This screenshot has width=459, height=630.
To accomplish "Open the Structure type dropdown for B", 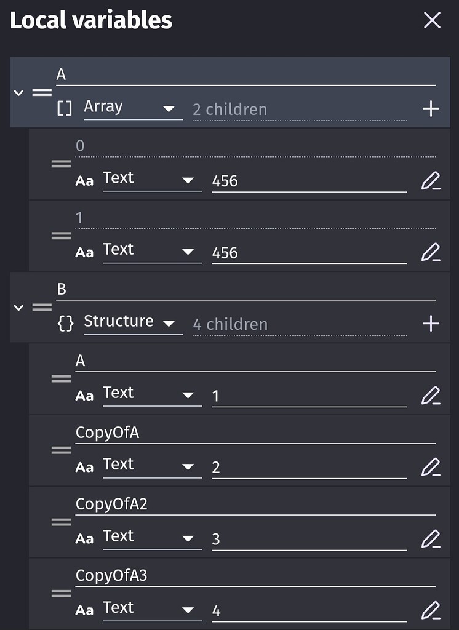I will coord(133,322).
